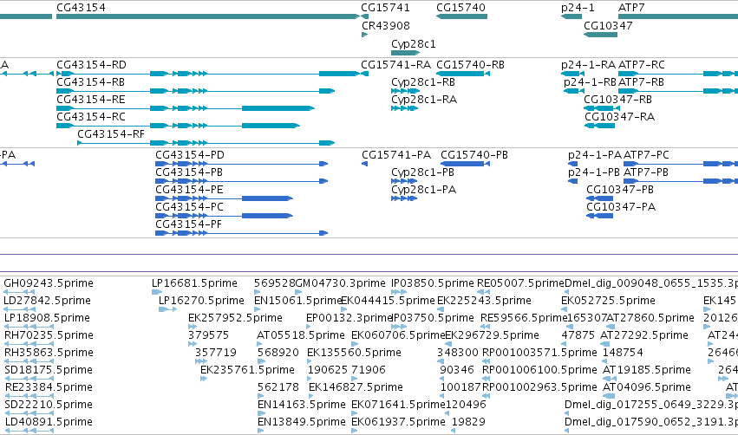Select protein CG10347-PB
This screenshot has width=738, height=435.
[599, 198]
